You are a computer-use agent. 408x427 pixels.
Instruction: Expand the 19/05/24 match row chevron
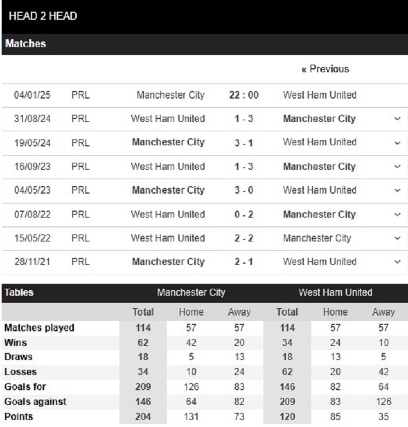[x=397, y=143]
